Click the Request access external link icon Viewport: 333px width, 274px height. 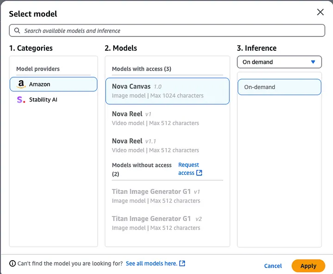[x=199, y=173]
